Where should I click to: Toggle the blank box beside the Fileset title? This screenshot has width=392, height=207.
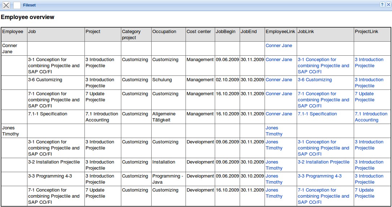(17, 5)
